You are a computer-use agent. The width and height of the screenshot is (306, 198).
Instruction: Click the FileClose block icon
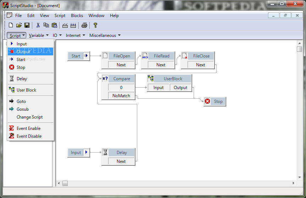coord(185,56)
